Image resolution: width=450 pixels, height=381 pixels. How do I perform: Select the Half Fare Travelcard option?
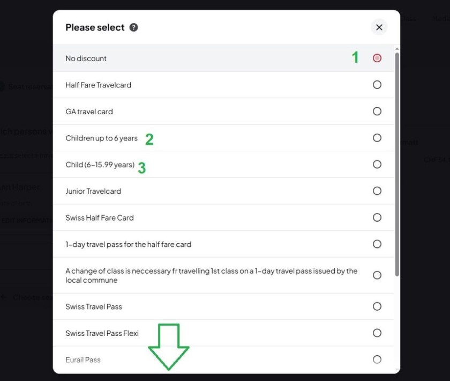[377, 84]
